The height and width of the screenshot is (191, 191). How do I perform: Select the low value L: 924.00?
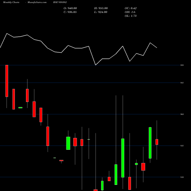pos(100,12)
